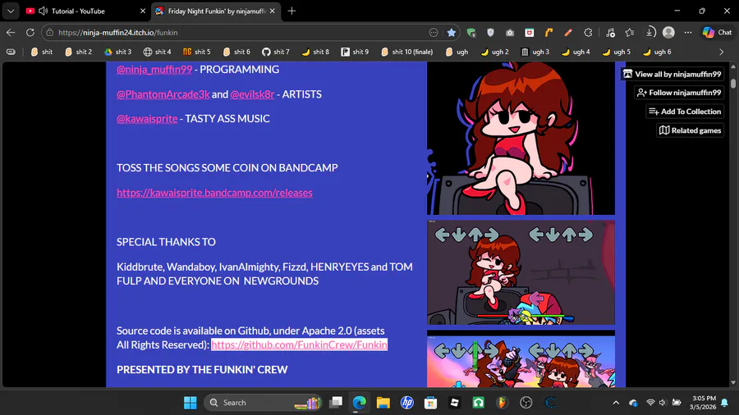This screenshot has height=415, width=739.
Task: Click the page vertical scrollbar thumb
Action: [733, 84]
